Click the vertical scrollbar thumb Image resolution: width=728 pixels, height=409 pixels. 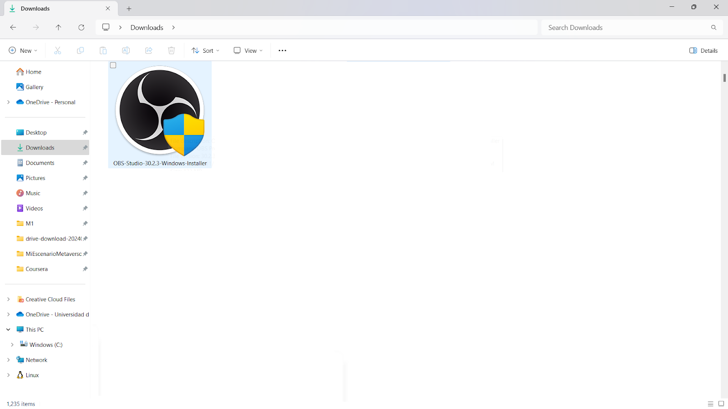pyautogui.click(x=724, y=78)
